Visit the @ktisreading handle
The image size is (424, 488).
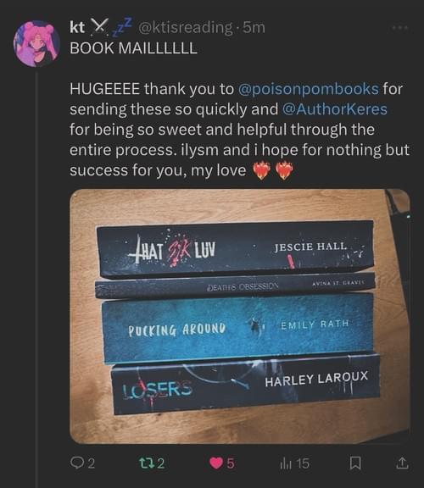pyautogui.click(x=185, y=28)
